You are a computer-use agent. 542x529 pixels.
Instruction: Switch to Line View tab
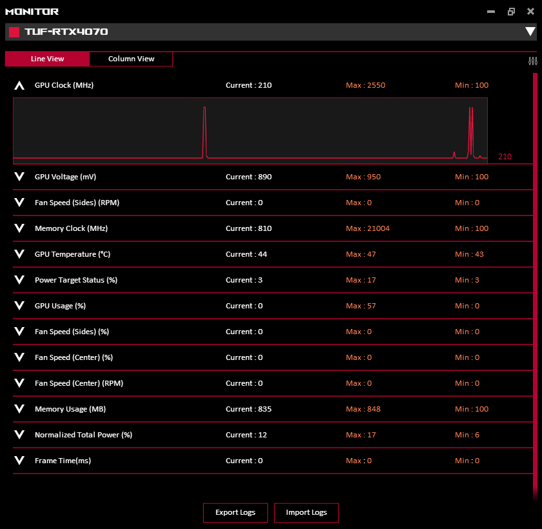coord(47,59)
